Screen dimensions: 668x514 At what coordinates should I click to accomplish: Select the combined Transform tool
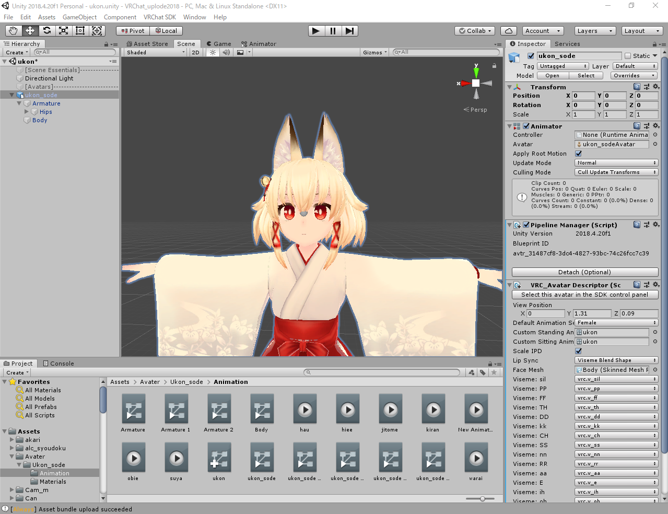tap(97, 31)
